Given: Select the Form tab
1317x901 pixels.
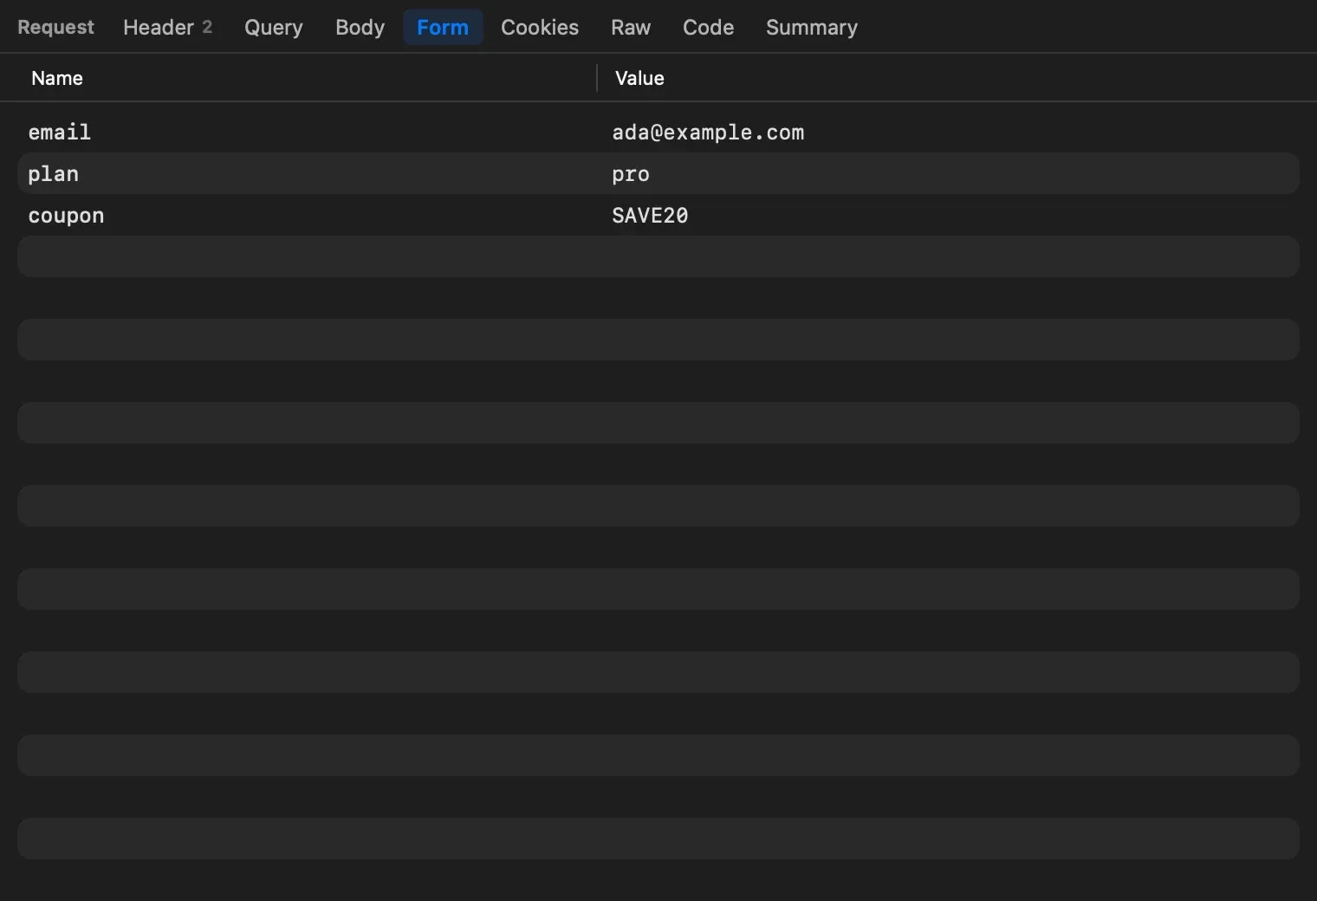Looking at the screenshot, I should pos(443,28).
